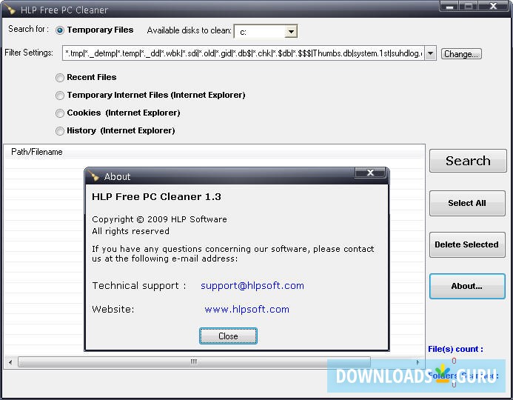Click the About... button
The height and width of the screenshot is (400, 513).
click(467, 287)
